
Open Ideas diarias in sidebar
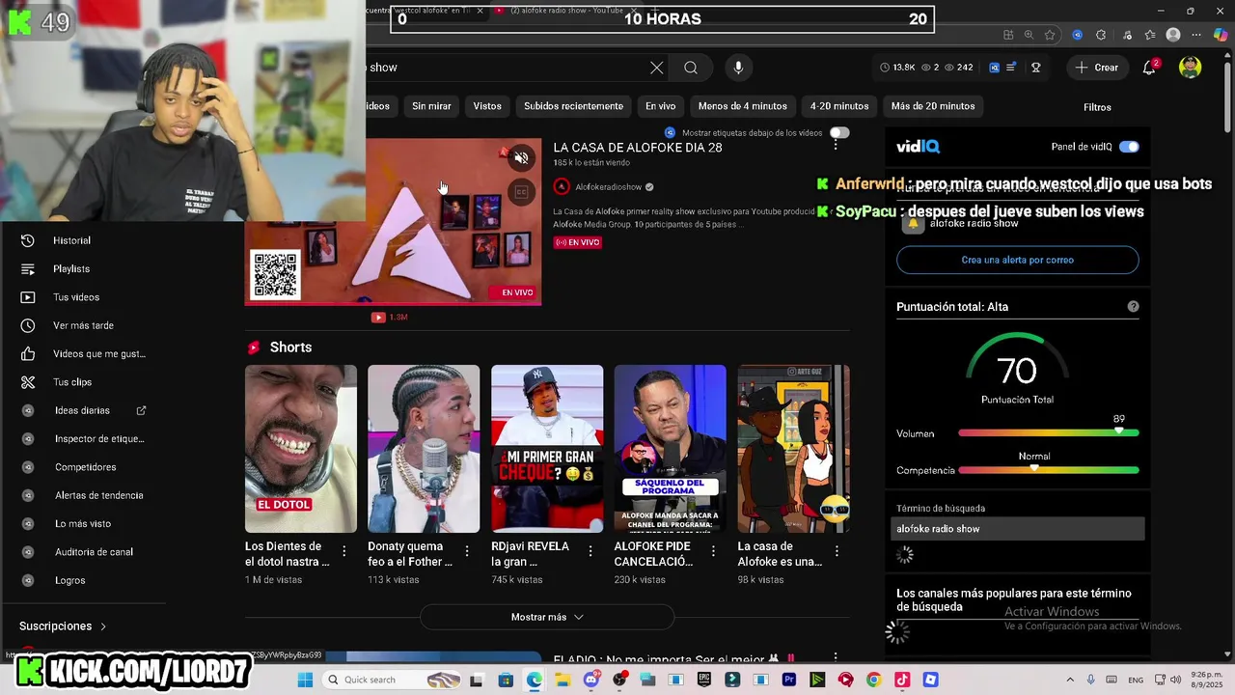(x=83, y=410)
